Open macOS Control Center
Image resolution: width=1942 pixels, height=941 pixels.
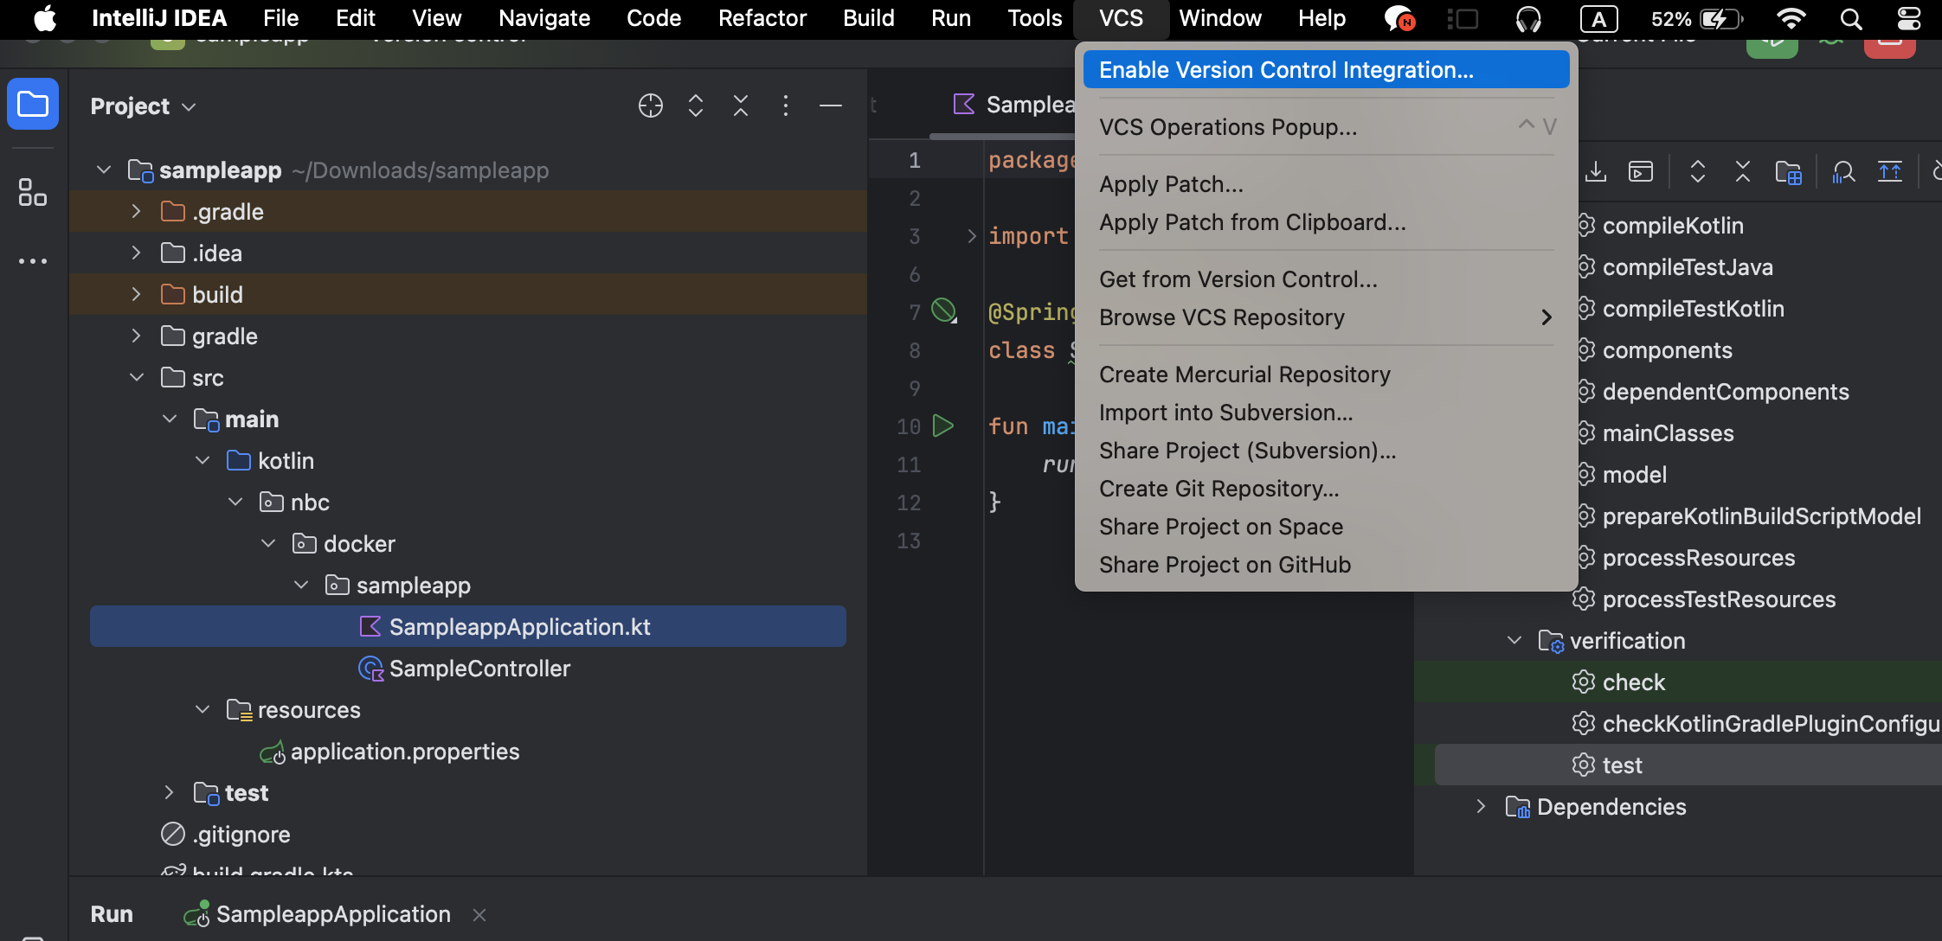tap(1908, 19)
